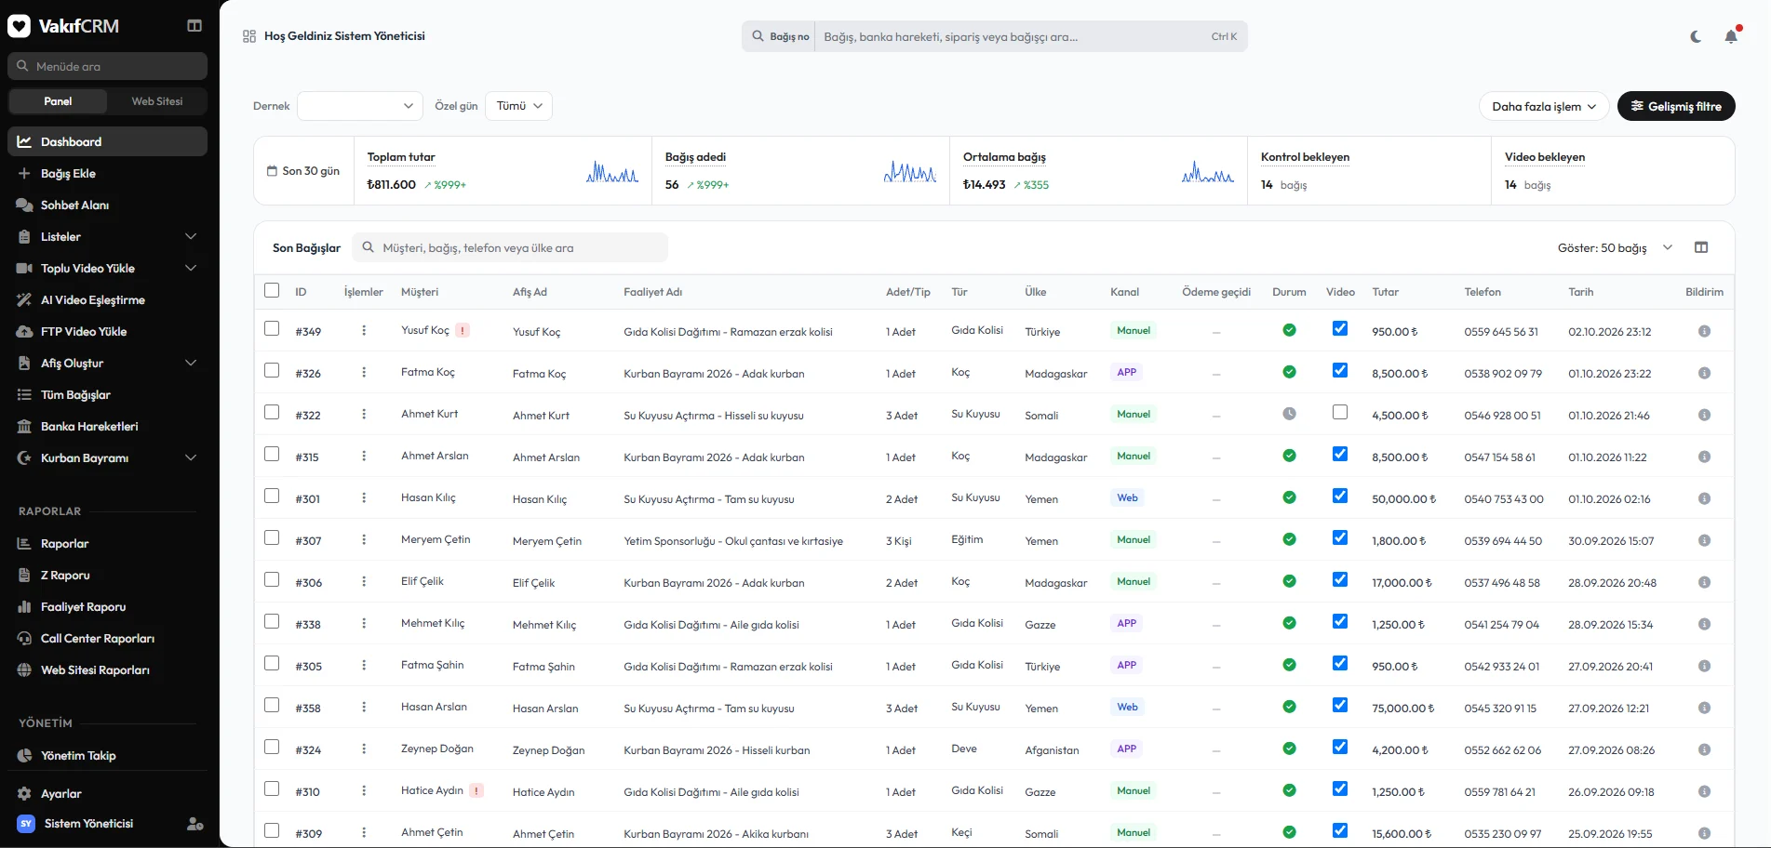Expand Kurban Bayramı sidebar section

point(107,458)
